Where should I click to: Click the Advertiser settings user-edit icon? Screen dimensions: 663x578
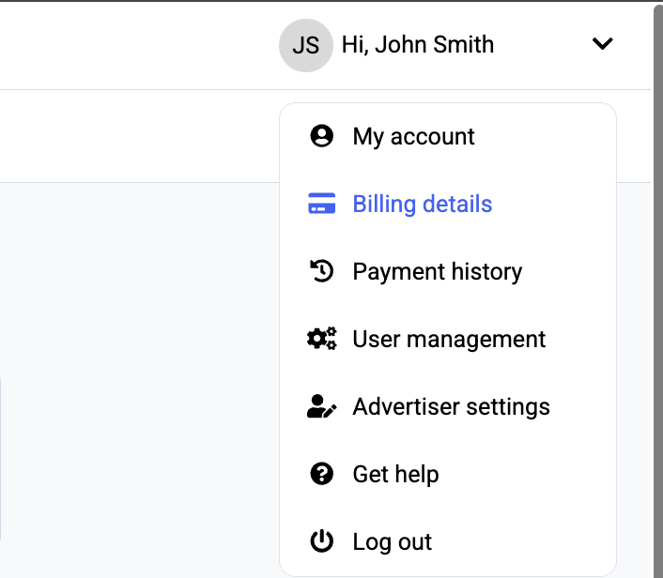(x=322, y=406)
